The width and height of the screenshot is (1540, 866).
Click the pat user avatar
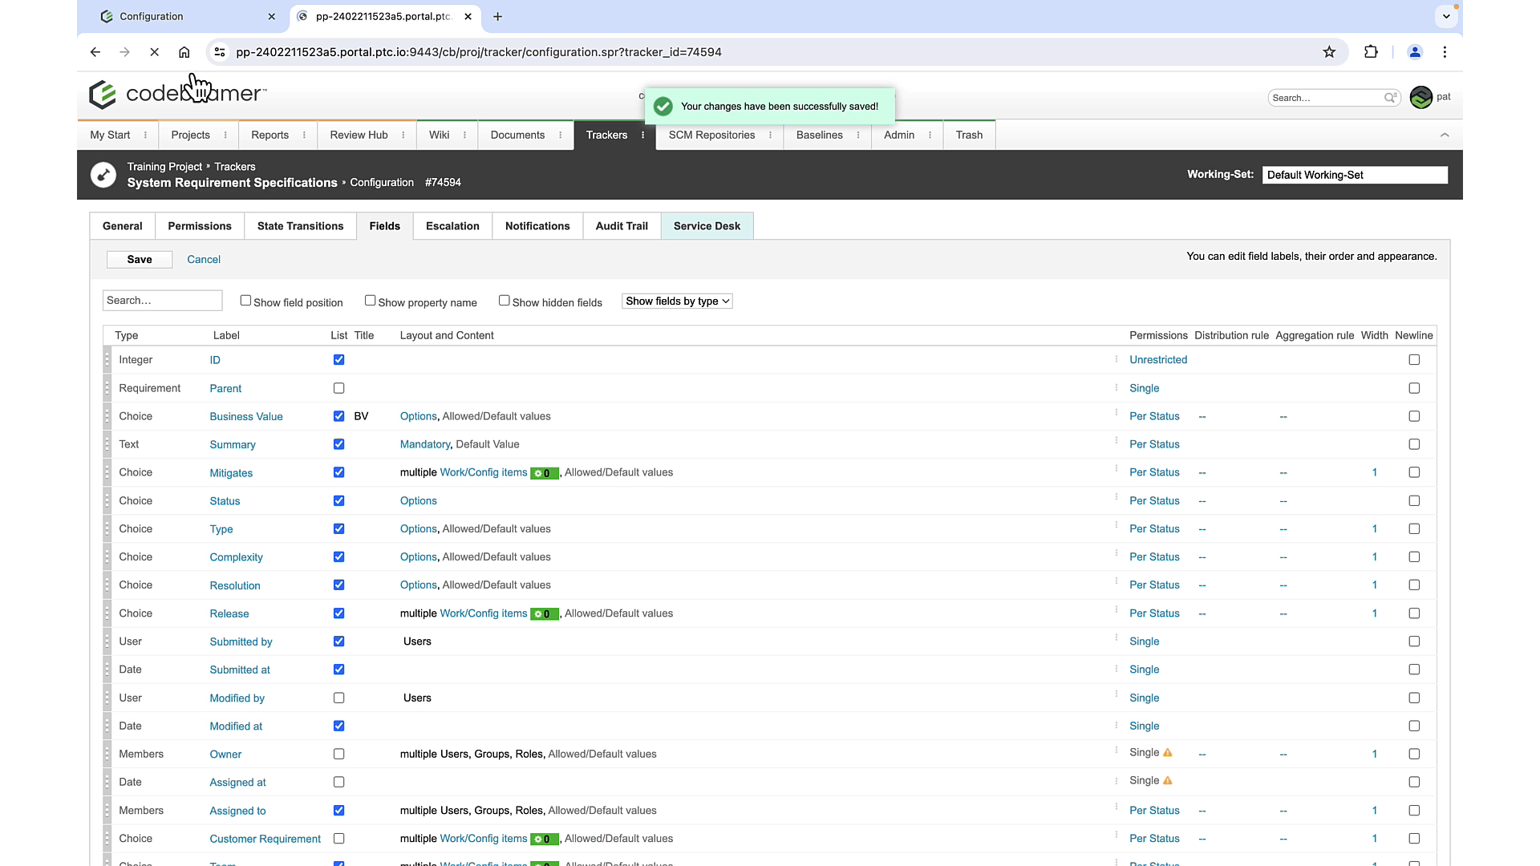(x=1420, y=97)
